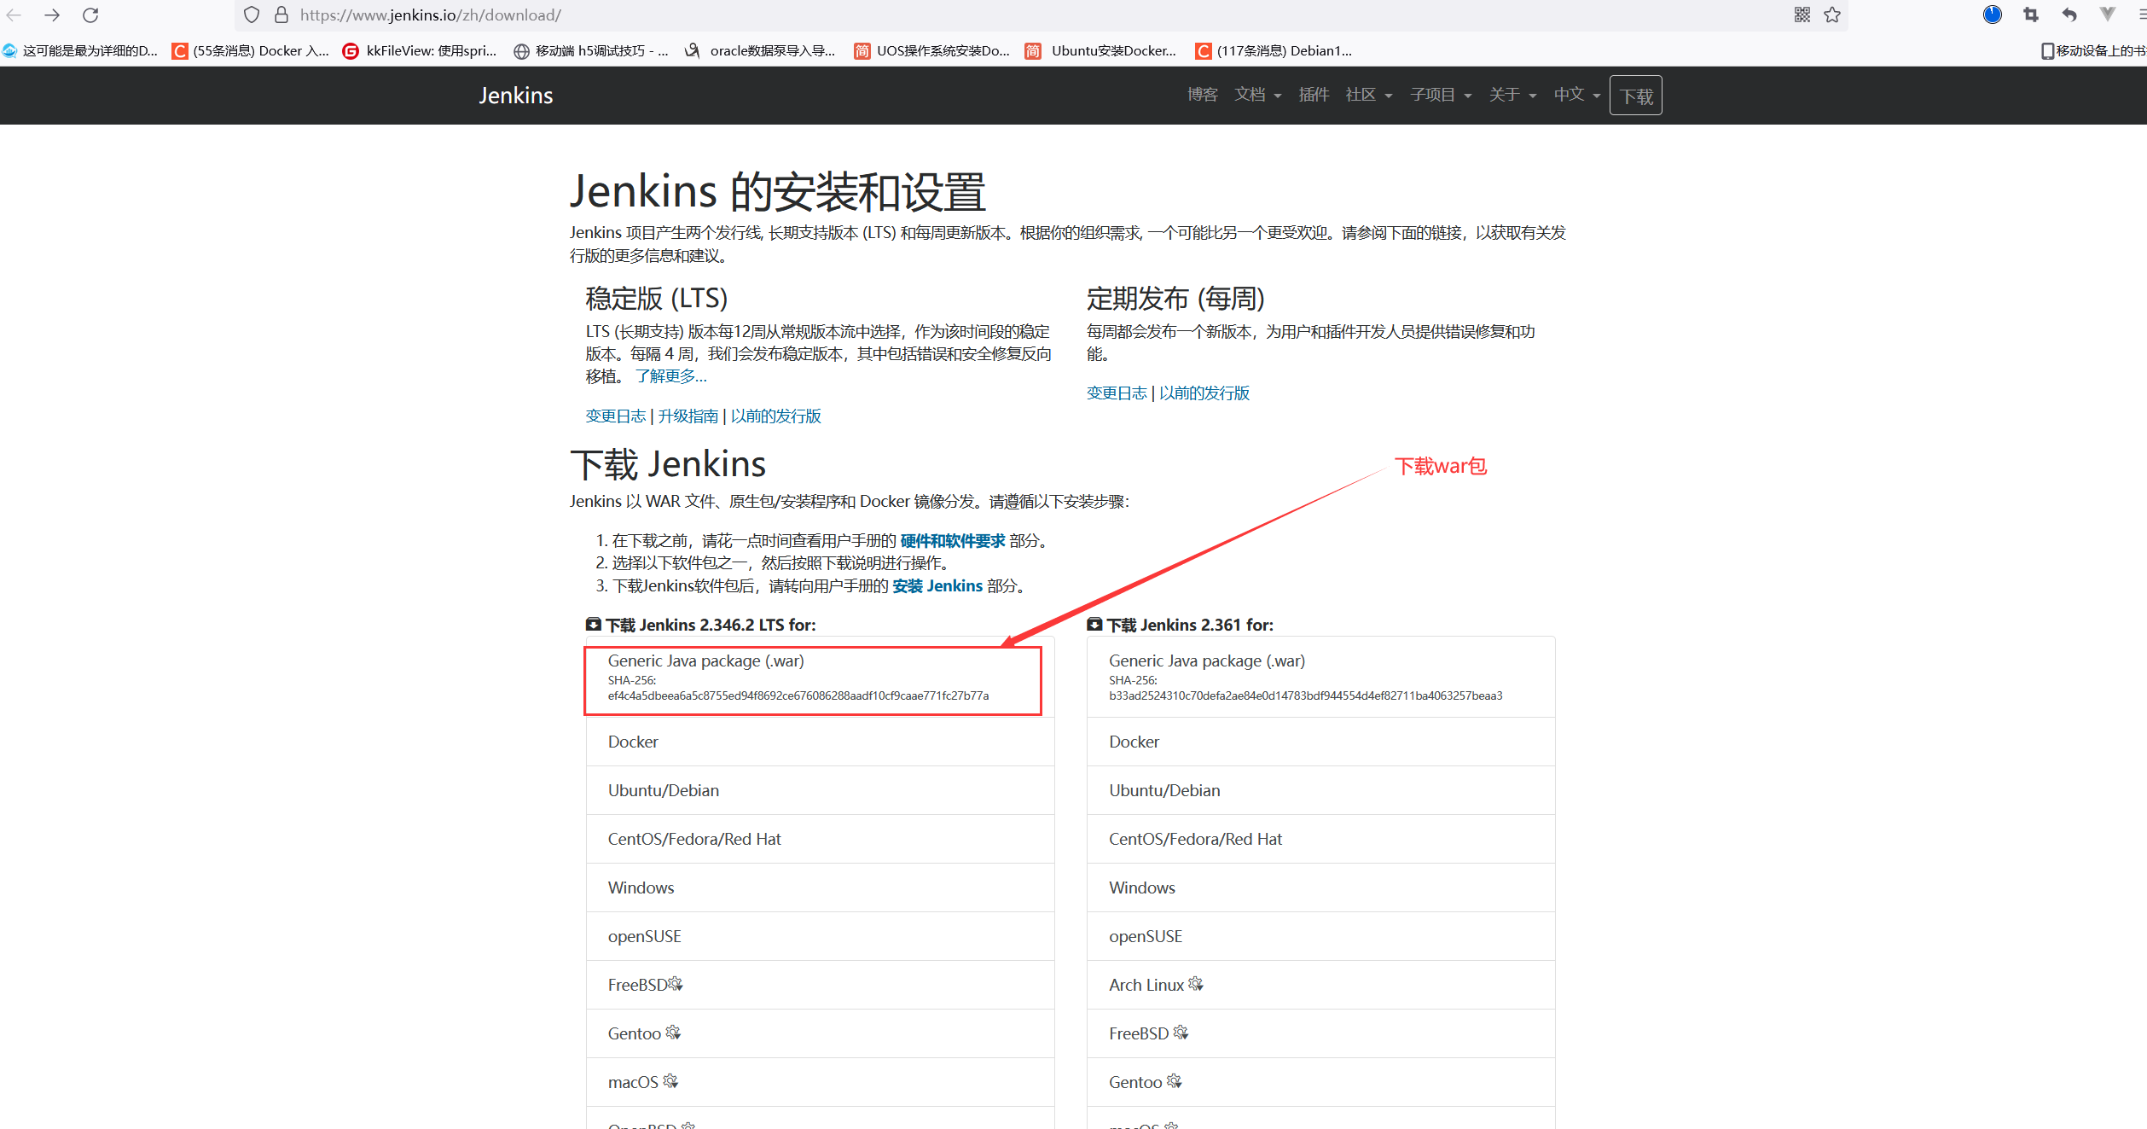This screenshot has height=1129, width=2147.
Task: Click the undo arrow toolbar icon
Action: click(x=2069, y=15)
